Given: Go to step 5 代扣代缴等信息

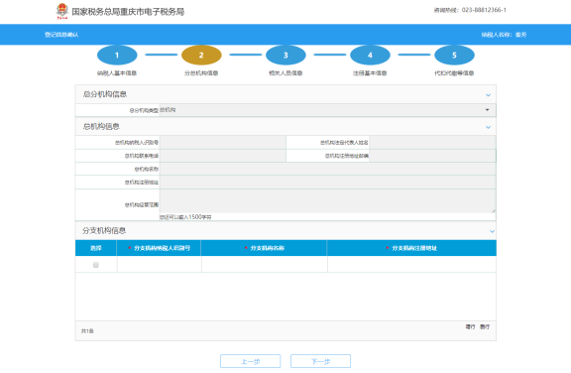Looking at the screenshot, I should 454,55.
